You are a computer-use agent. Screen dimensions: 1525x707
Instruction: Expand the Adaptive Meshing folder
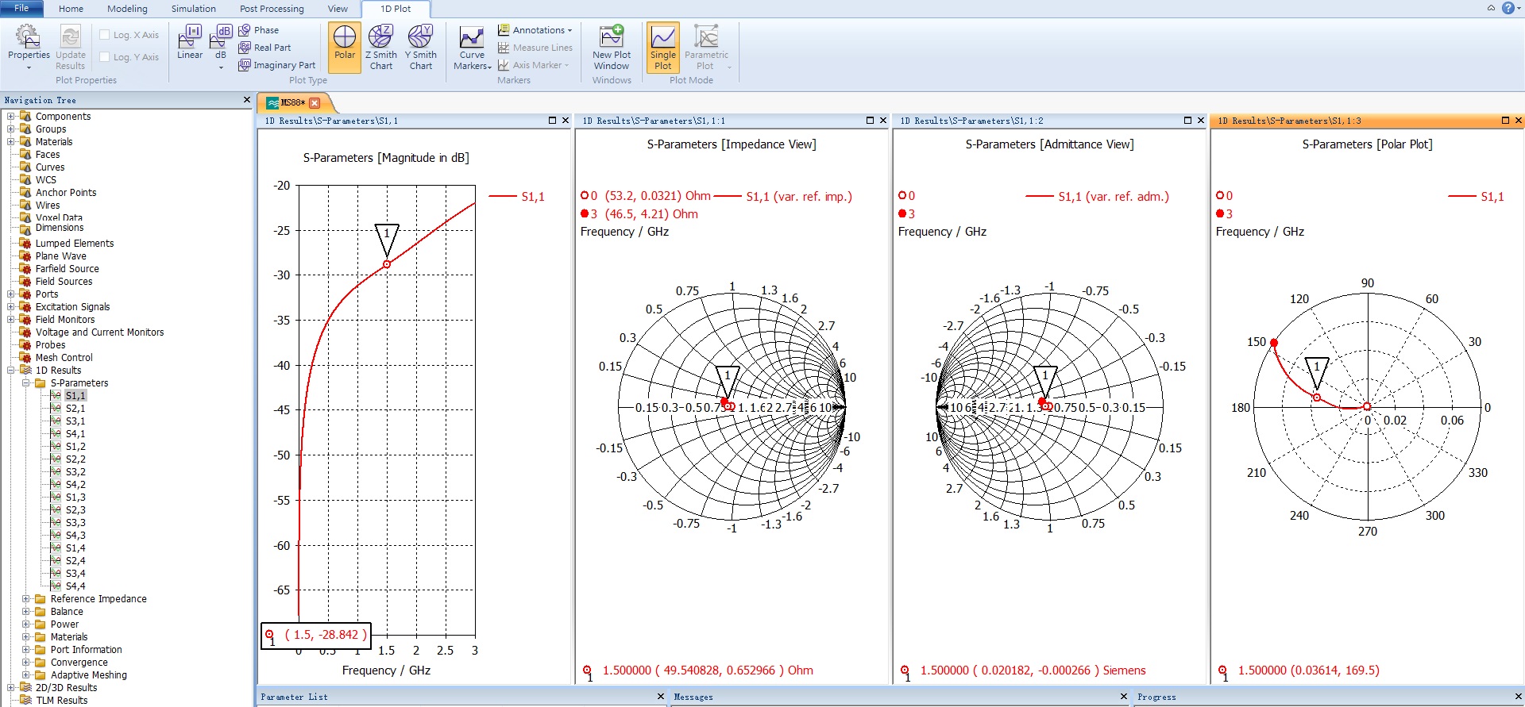[26, 675]
